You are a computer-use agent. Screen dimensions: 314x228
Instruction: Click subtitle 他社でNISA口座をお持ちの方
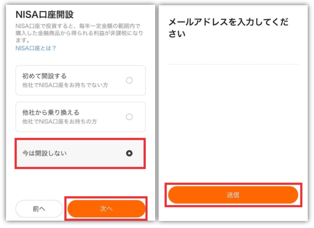pos(59,122)
